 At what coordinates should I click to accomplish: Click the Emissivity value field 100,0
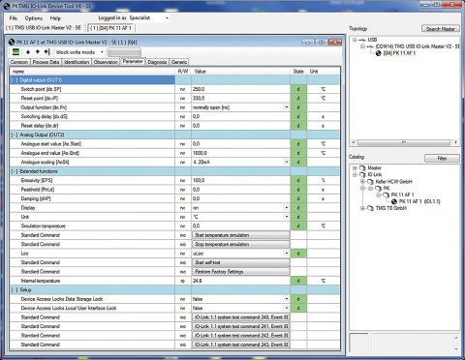(x=241, y=180)
